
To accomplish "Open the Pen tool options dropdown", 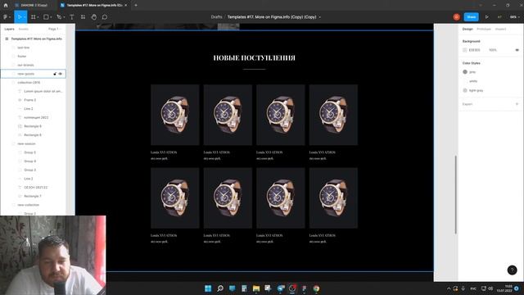I will point(64,17).
